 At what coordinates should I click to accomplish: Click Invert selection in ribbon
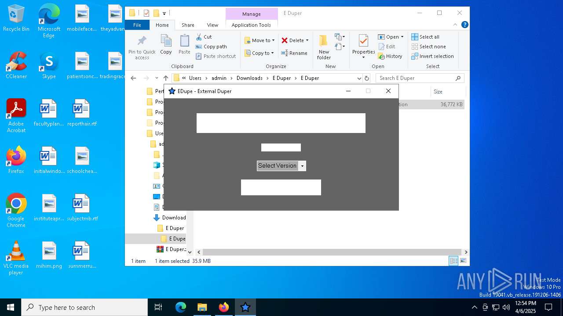tap(432, 56)
